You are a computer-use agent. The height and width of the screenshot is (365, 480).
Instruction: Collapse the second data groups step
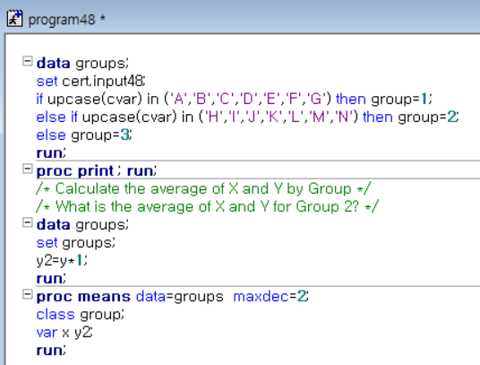tap(27, 222)
